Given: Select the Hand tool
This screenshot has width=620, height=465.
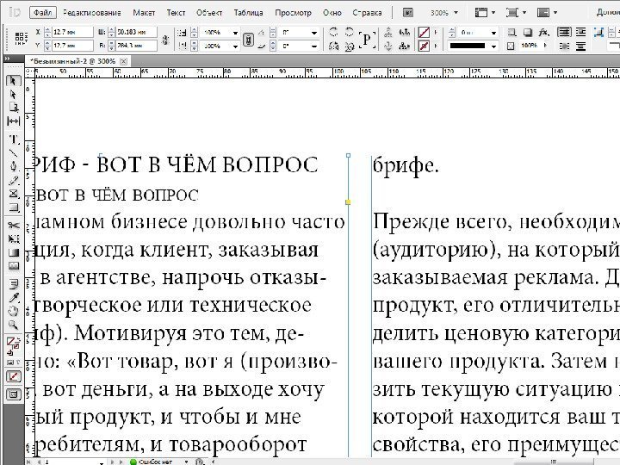Looking at the screenshot, I should point(14,311).
